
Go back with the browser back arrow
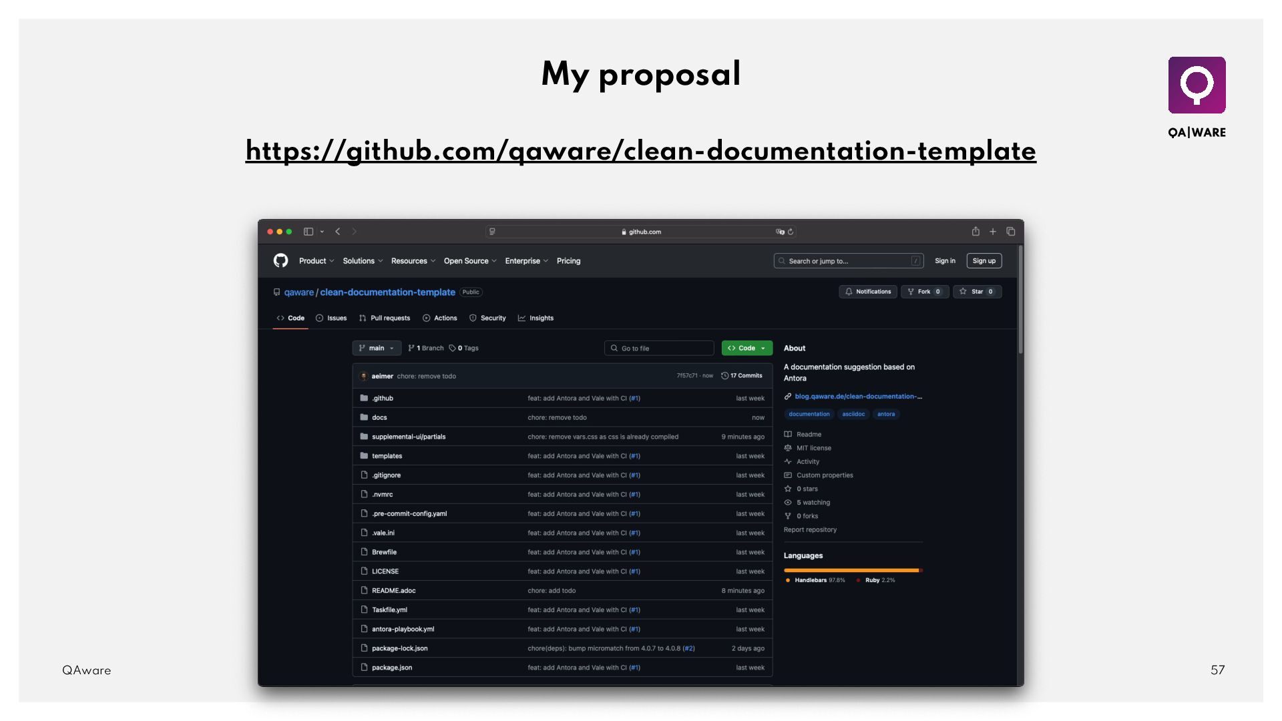click(338, 232)
